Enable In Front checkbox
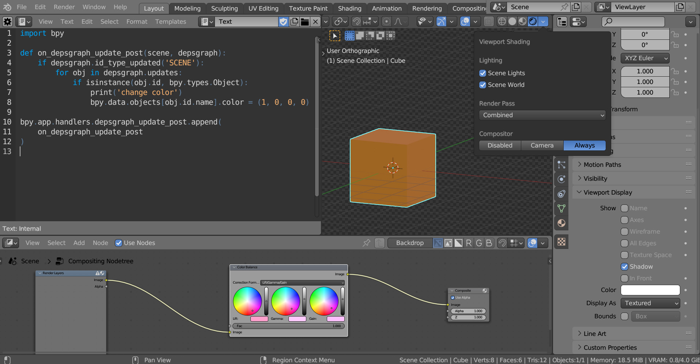The width and height of the screenshot is (700, 364). pyautogui.click(x=624, y=278)
